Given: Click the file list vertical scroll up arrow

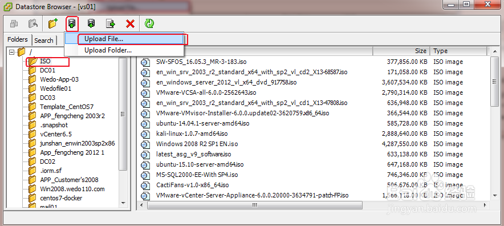Looking at the screenshot, I should click(x=495, y=51).
